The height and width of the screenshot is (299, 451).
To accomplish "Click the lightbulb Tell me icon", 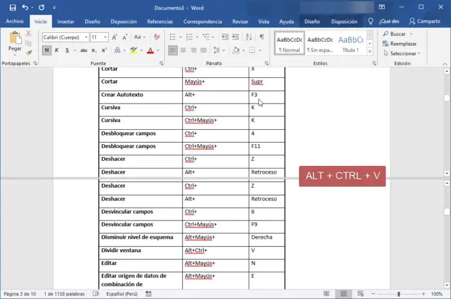I will 370,21.
